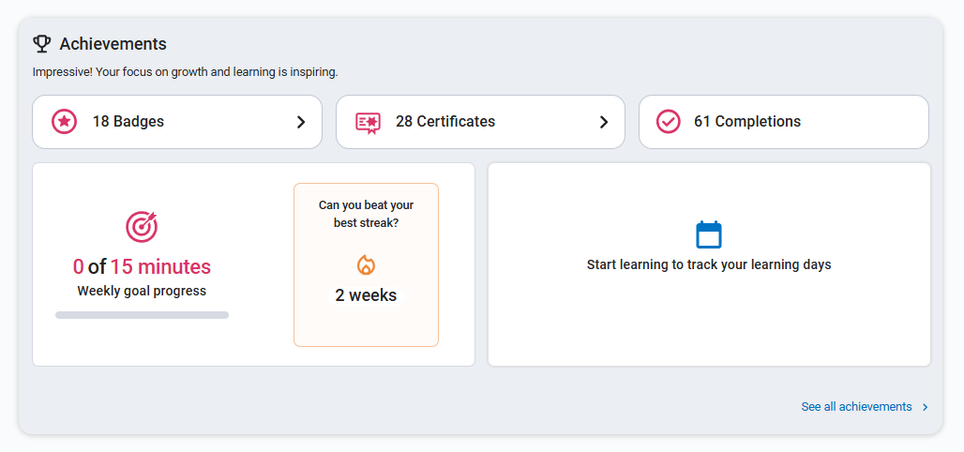Click the blue calendar icon
Viewport: 964px width, 452px height.
pyautogui.click(x=709, y=234)
